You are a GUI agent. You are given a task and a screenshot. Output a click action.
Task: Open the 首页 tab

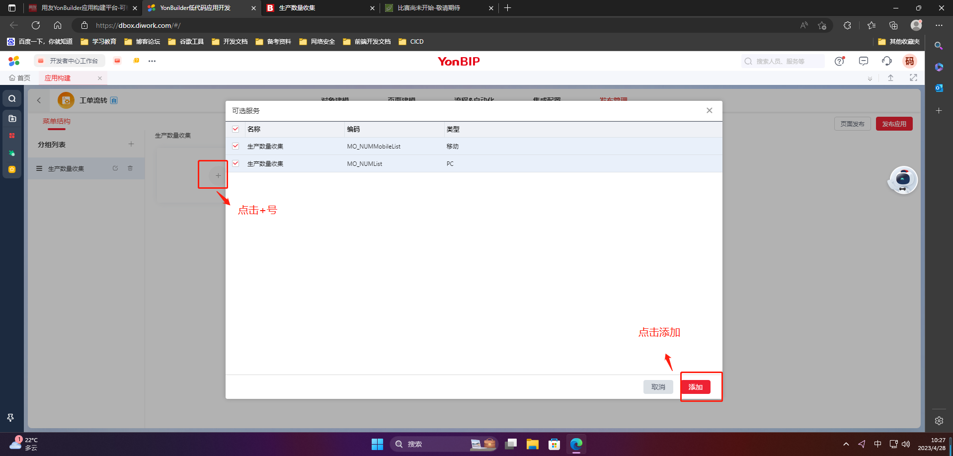click(20, 78)
